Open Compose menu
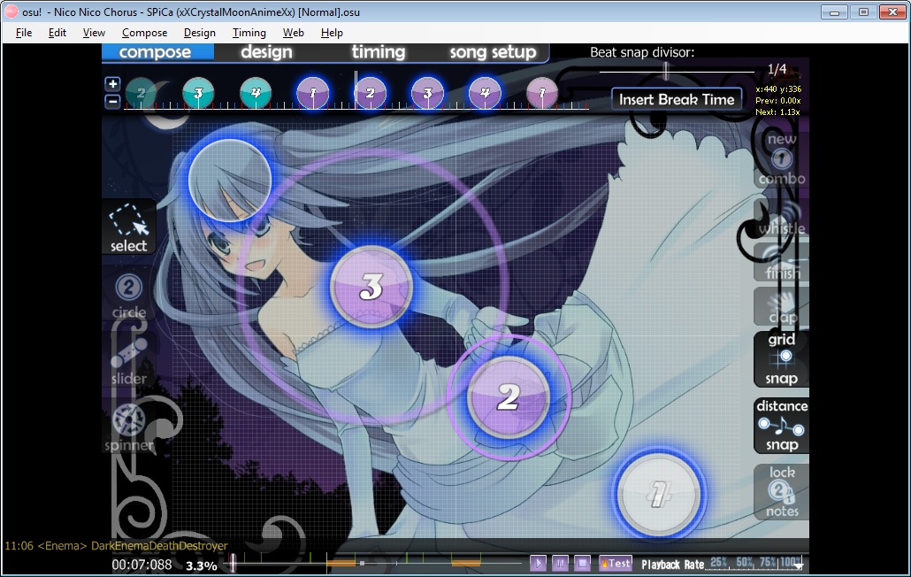 click(x=145, y=33)
